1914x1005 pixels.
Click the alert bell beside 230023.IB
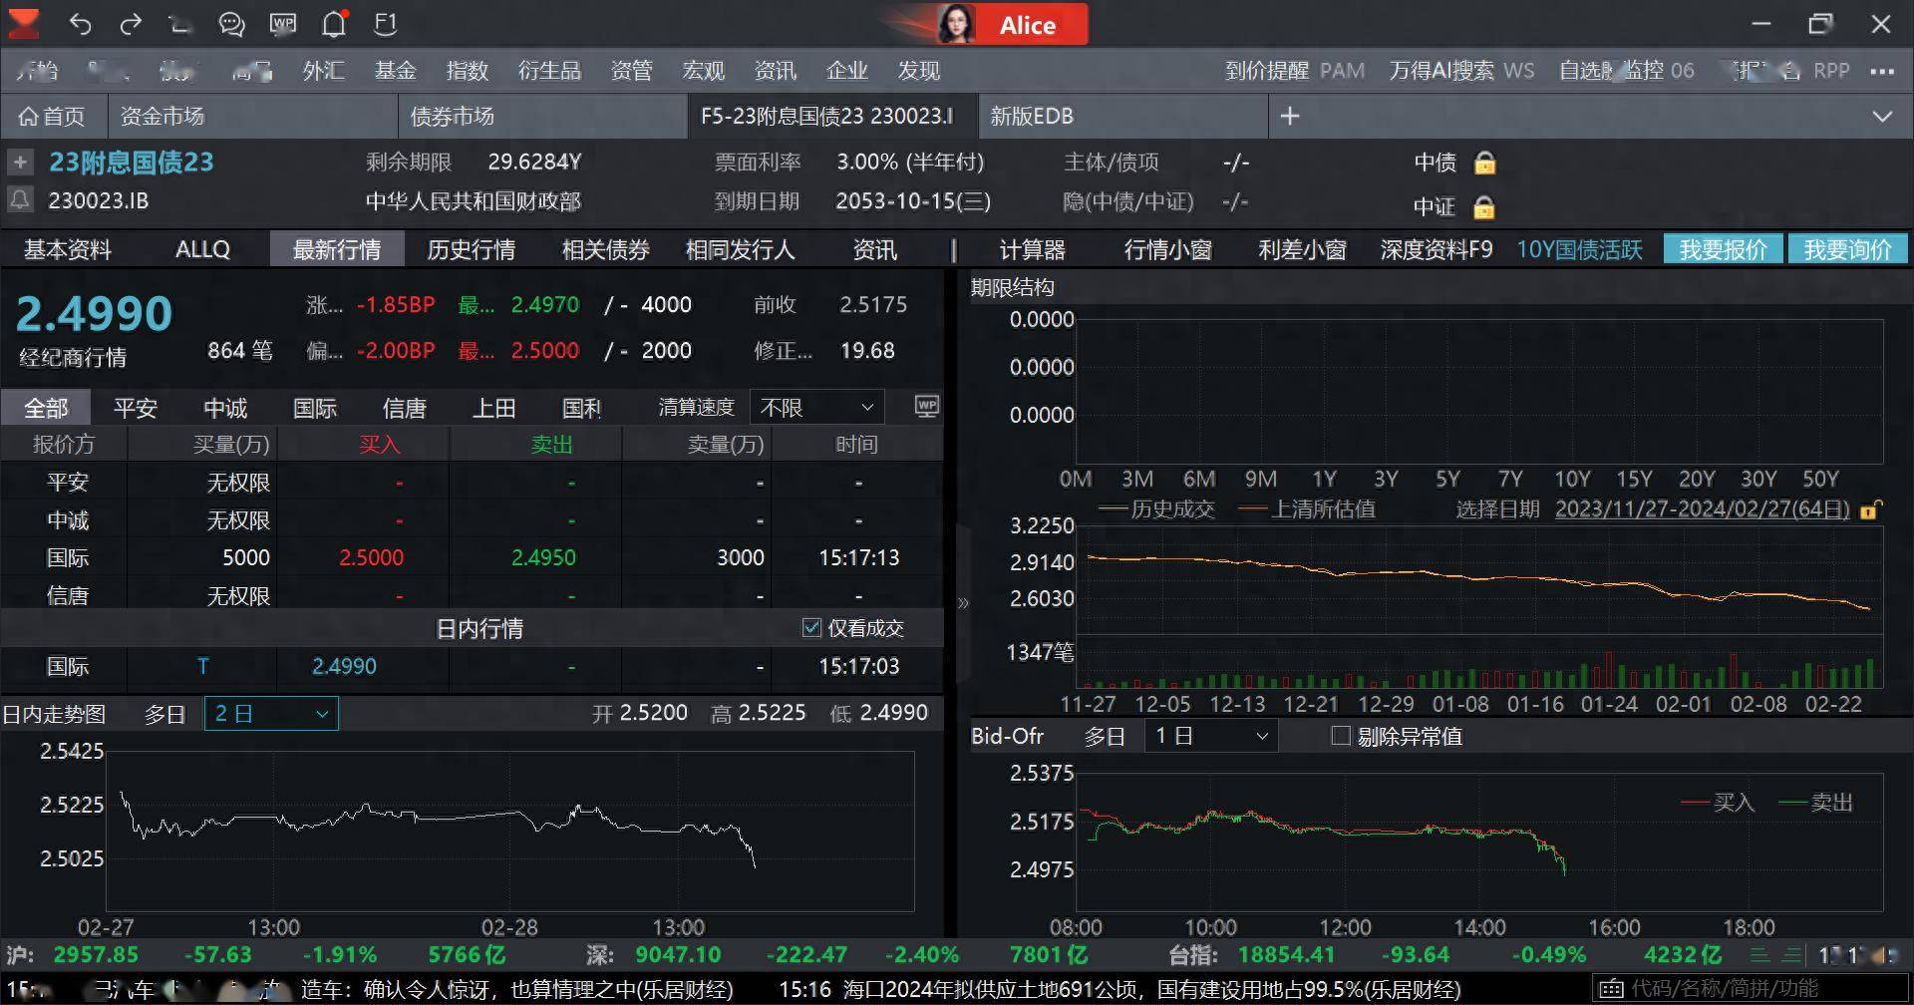(20, 199)
